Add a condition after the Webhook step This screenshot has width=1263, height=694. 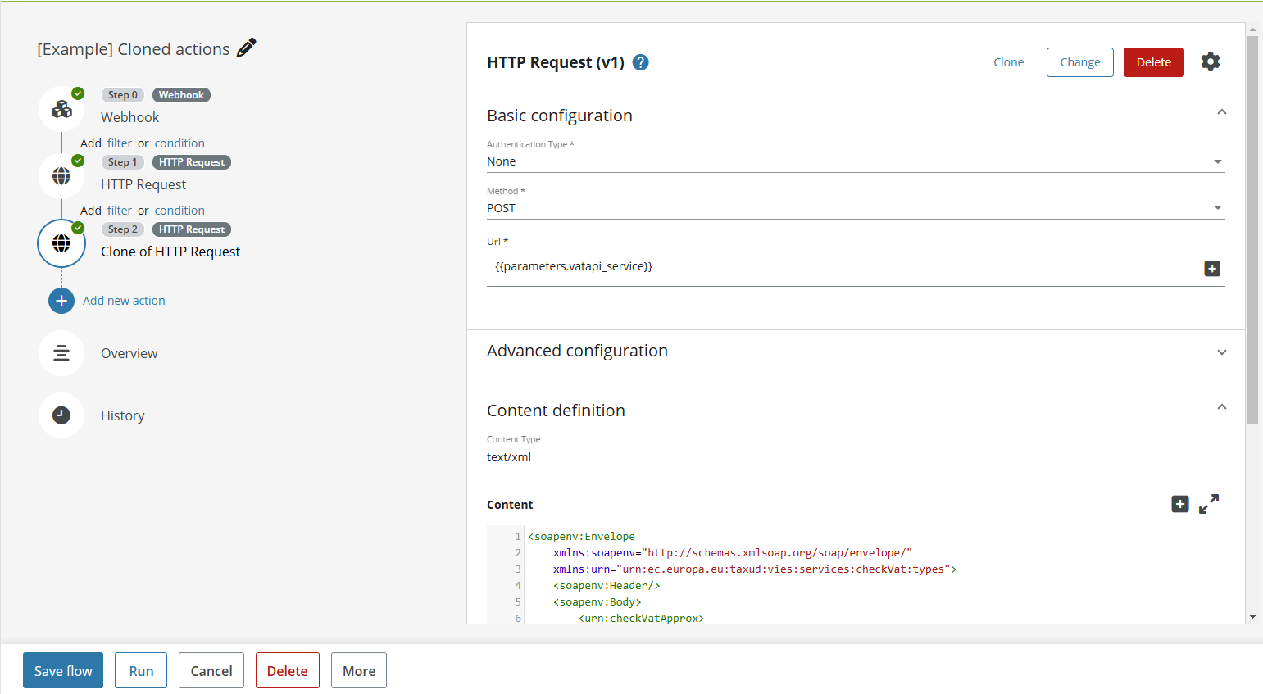click(x=179, y=143)
